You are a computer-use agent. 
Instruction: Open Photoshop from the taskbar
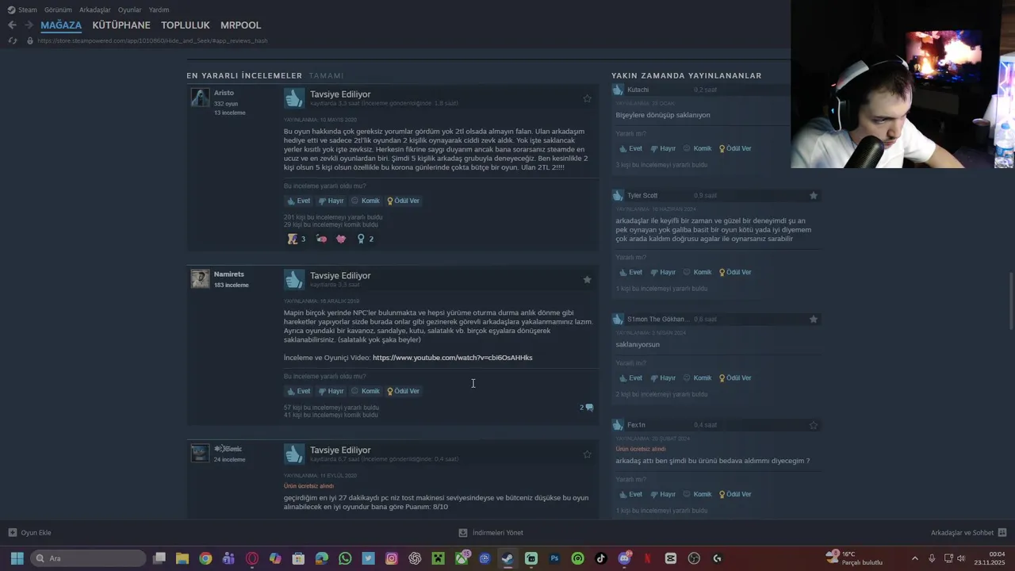[x=554, y=558]
